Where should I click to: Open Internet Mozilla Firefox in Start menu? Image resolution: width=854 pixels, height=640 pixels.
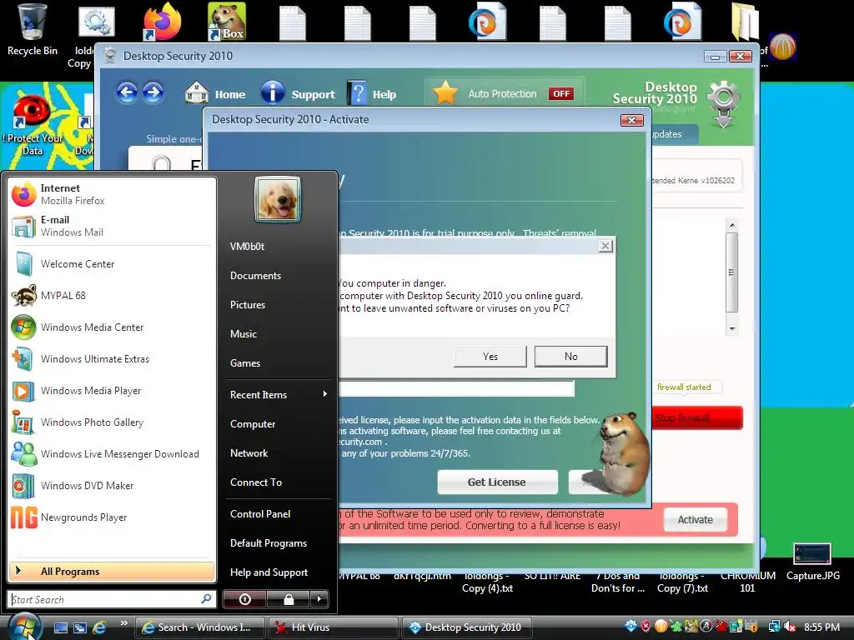tap(111, 194)
